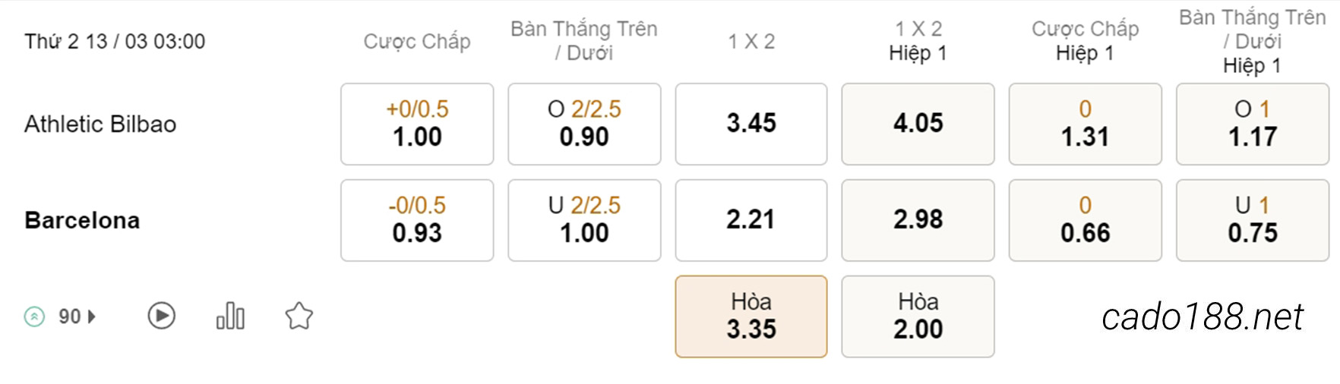This screenshot has height=384, width=1340.
Task: Select first half draw Hòa 2.00
Action: (x=918, y=316)
